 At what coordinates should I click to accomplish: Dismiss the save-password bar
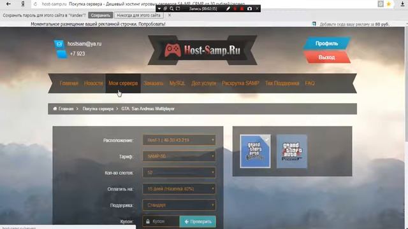[170, 15]
